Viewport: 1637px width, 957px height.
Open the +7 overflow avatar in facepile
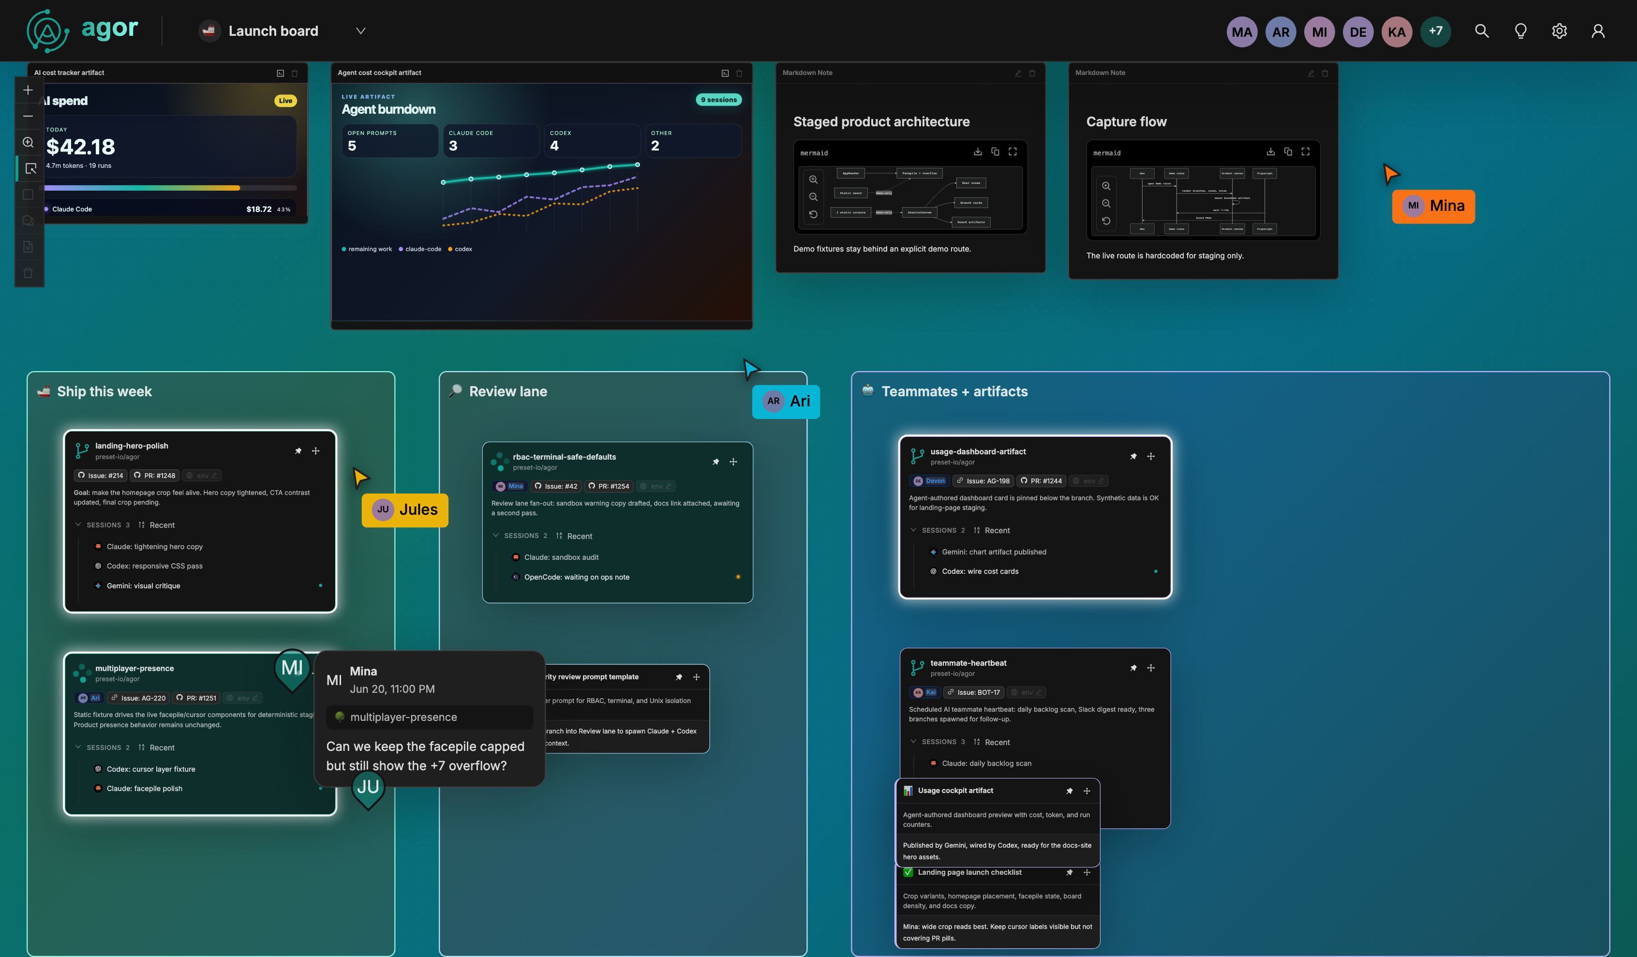[1436, 31]
